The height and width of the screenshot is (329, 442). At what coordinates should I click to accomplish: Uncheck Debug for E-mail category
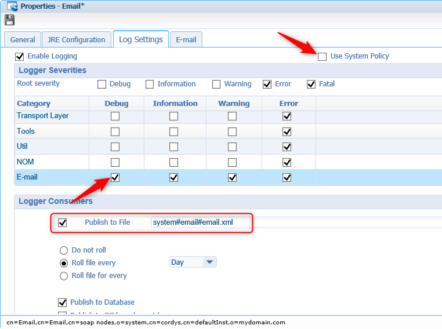tap(115, 177)
